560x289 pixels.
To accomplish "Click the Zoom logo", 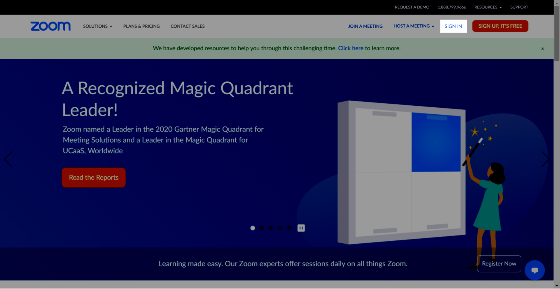I will click(x=50, y=26).
